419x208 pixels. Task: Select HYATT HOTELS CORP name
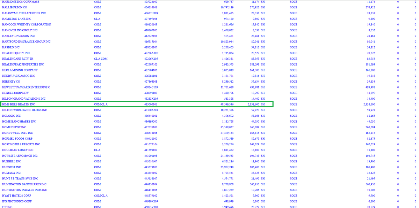click(x=16, y=196)
